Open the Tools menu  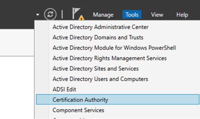click(x=132, y=14)
